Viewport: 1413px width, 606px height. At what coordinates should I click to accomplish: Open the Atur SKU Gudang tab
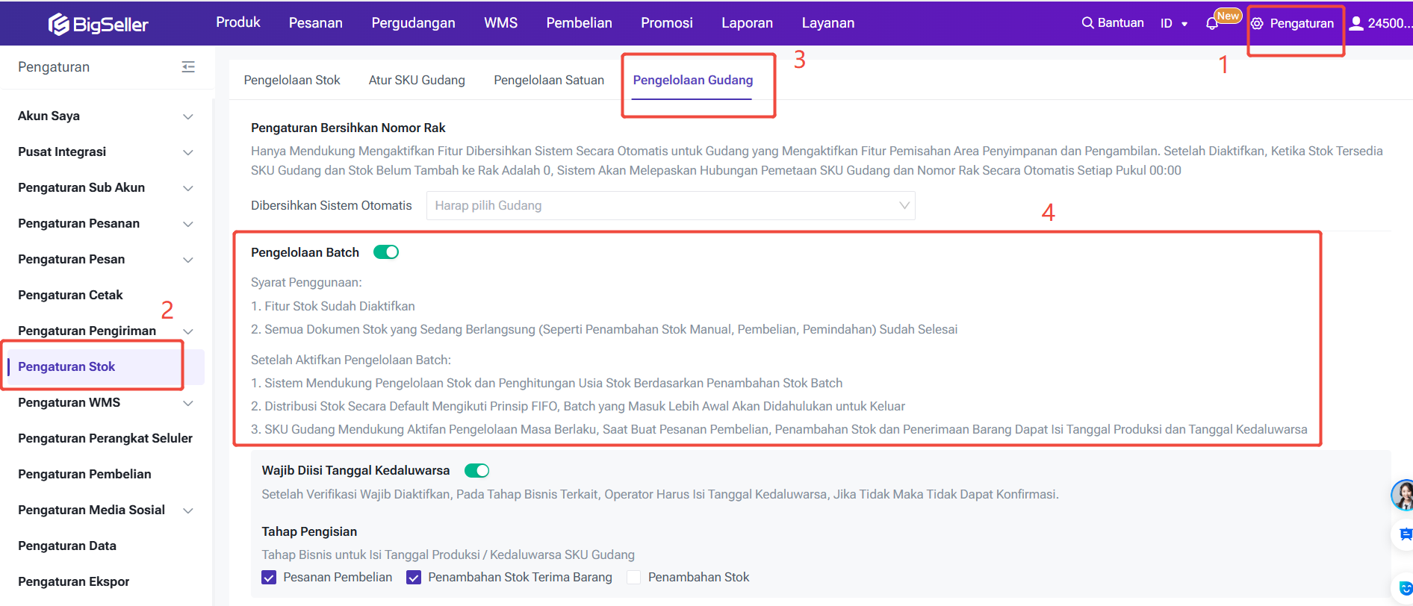(x=417, y=81)
